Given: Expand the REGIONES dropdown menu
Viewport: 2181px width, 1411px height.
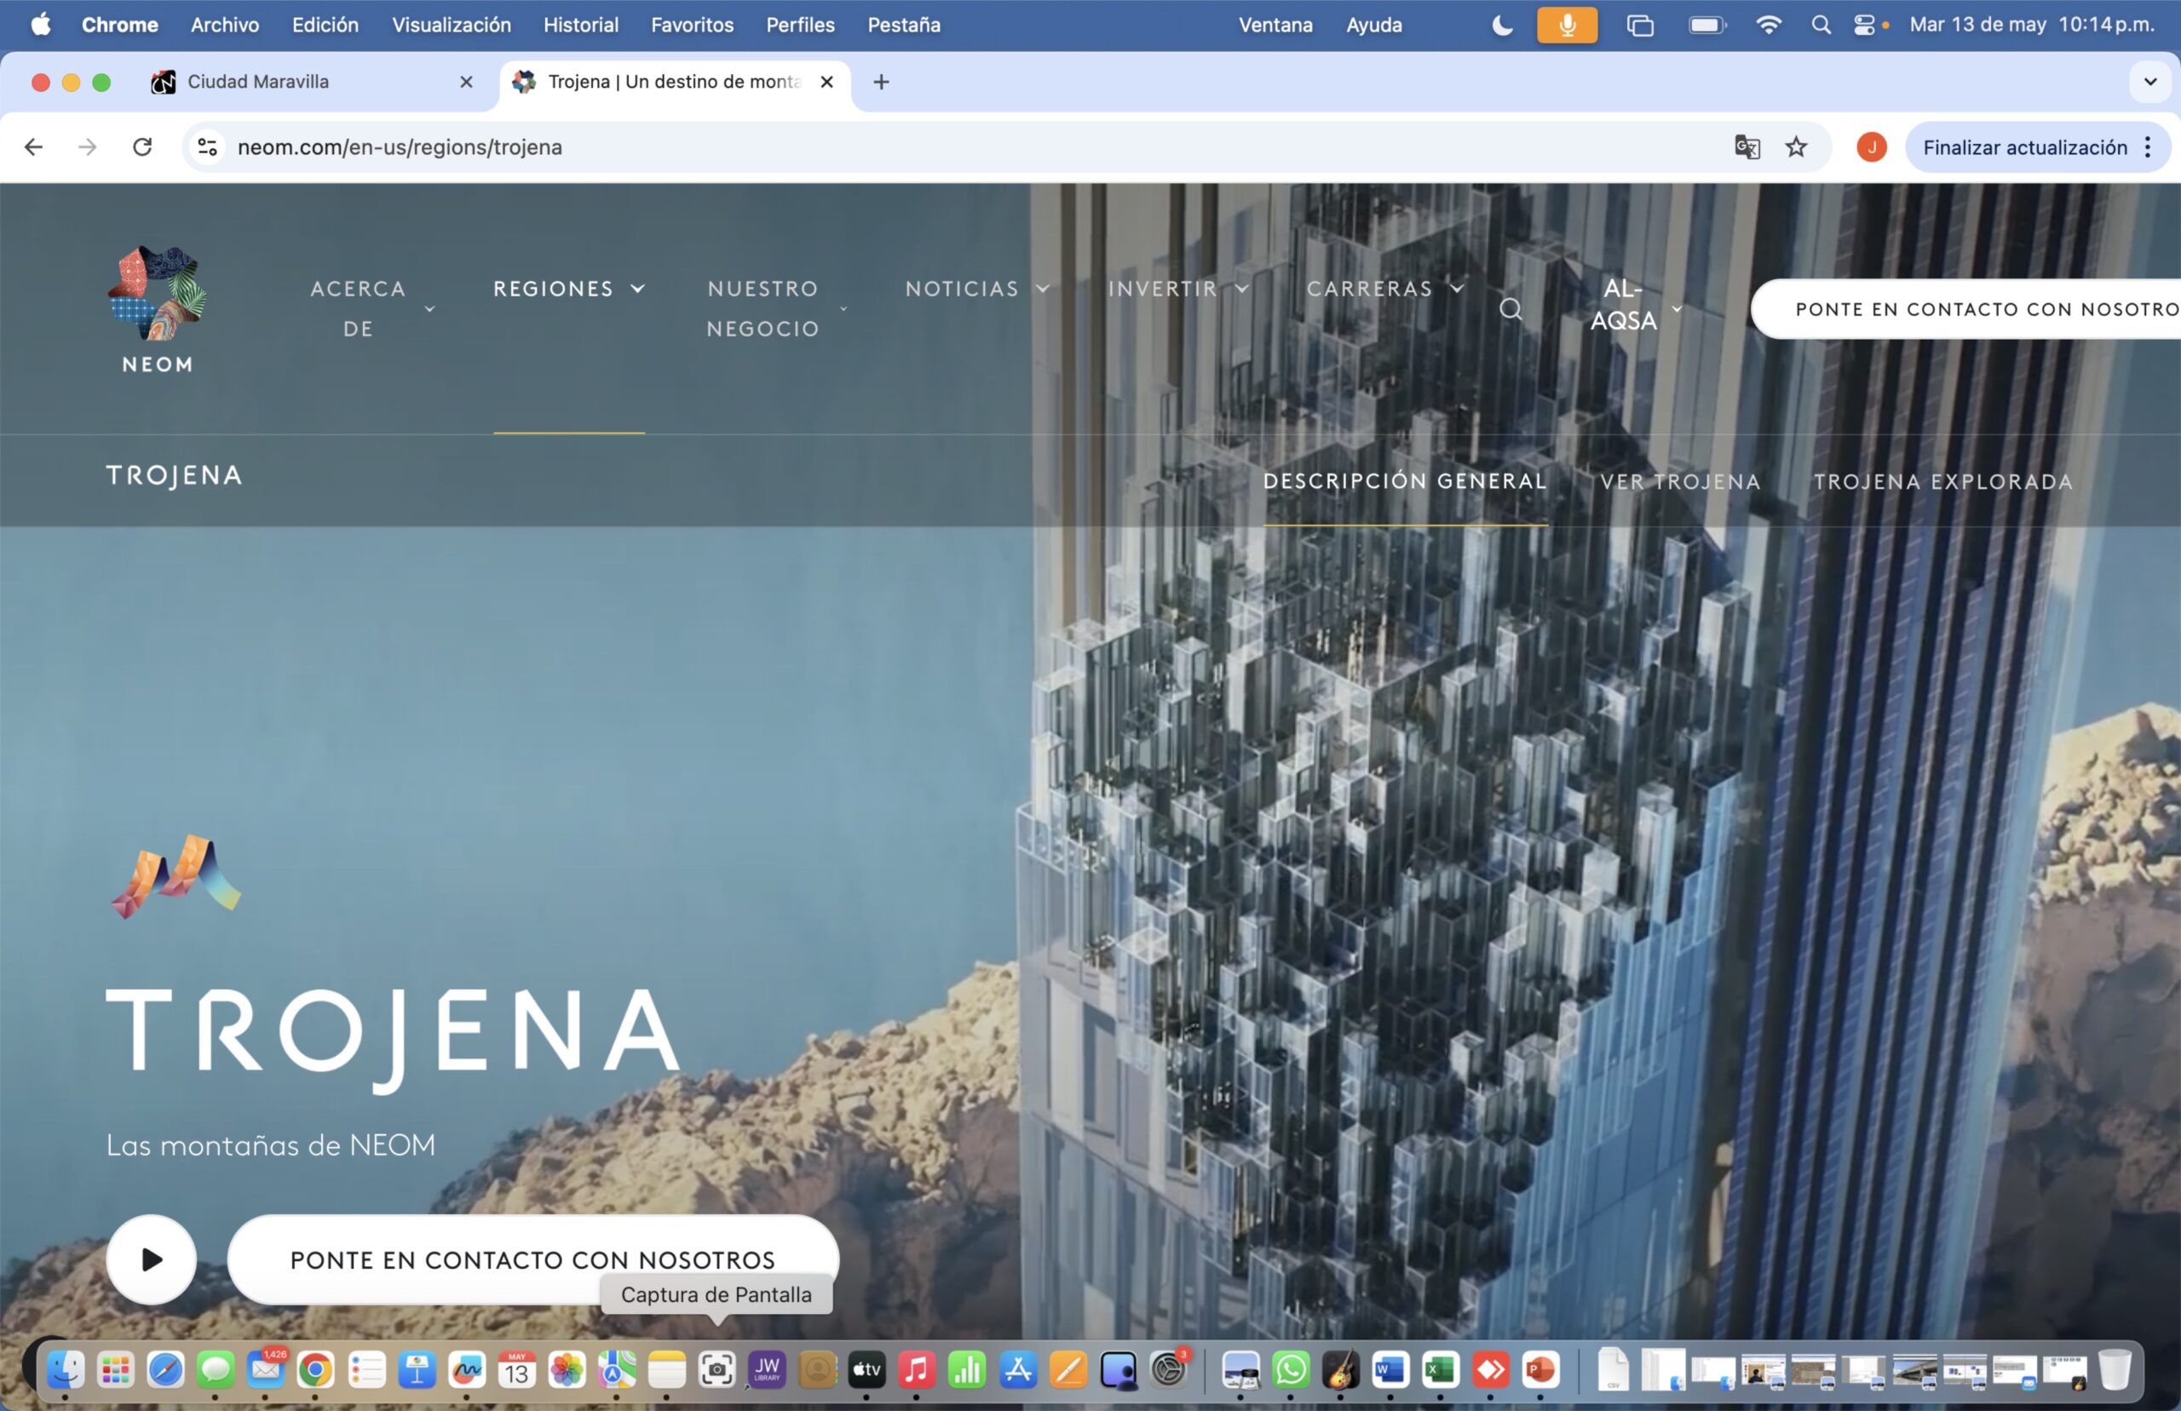Looking at the screenshot, I should pos(568,290).
